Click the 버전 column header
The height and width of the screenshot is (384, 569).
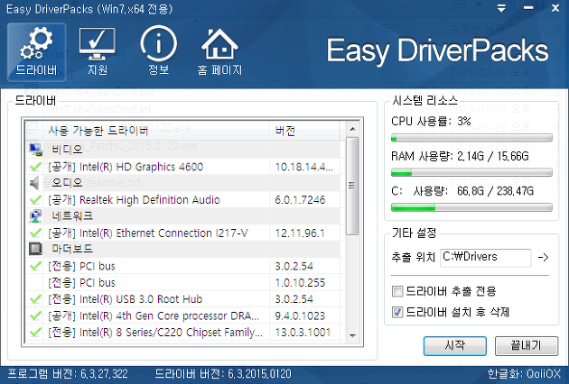pos(305,131)
